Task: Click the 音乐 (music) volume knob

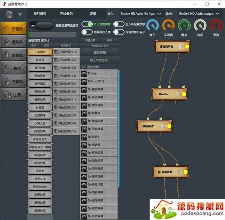Action: (x=153, y=25)
